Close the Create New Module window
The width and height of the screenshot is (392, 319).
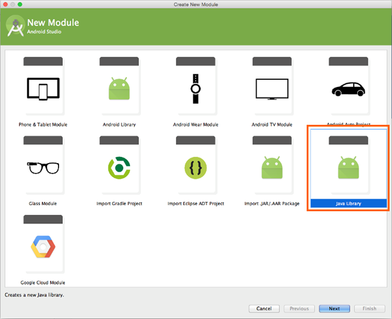pyautogui.click(x=5, y=4)
